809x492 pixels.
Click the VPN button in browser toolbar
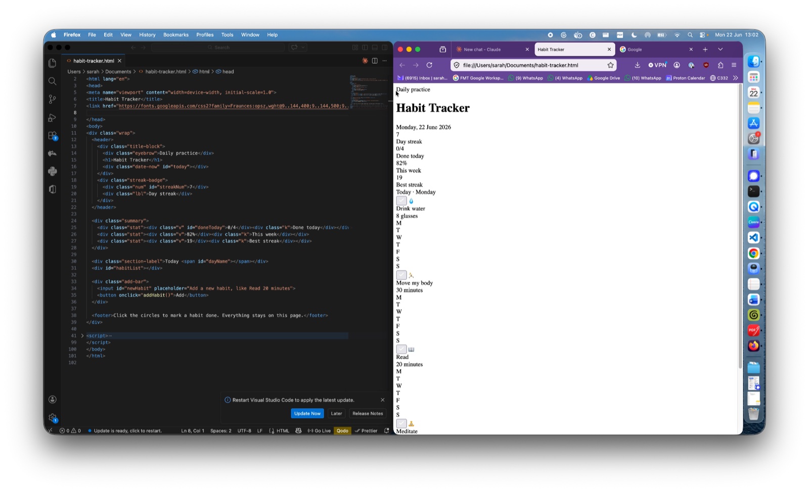pos(657,65)
